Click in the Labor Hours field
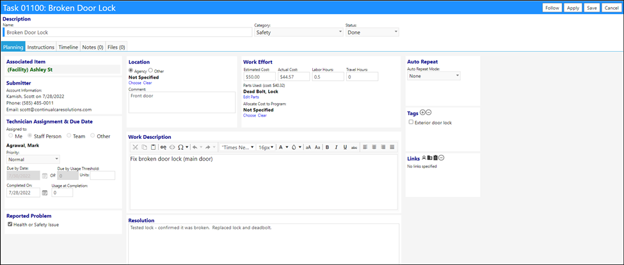The image size is (624, 265). [328, 76]
